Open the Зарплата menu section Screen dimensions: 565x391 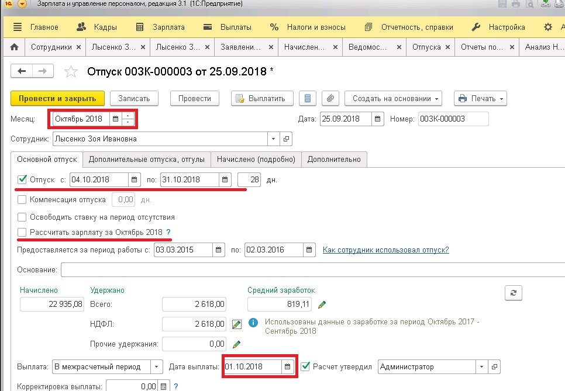point(161,27)
